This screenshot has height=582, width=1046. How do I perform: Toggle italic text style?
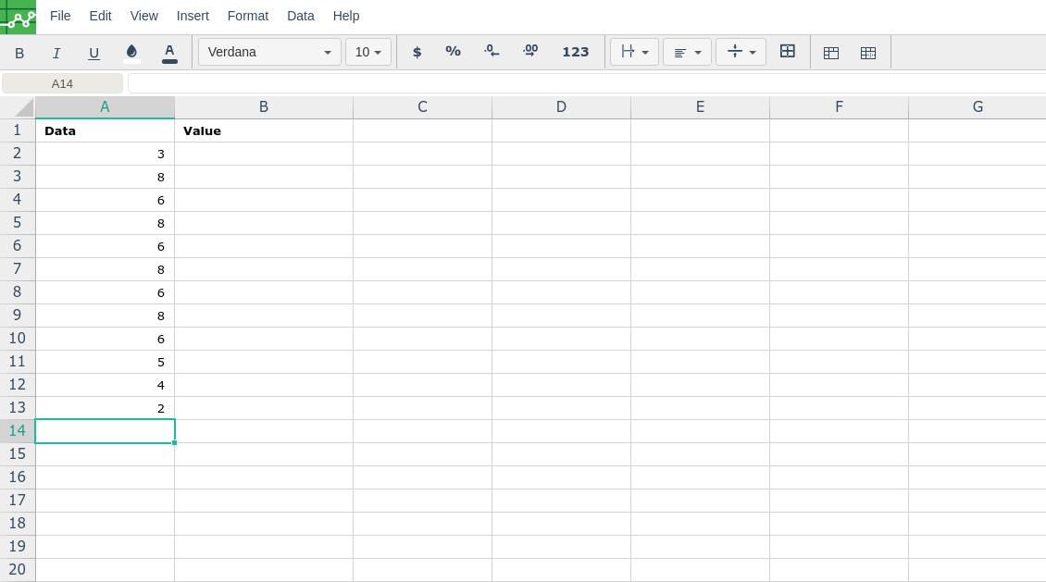[56, 53]
